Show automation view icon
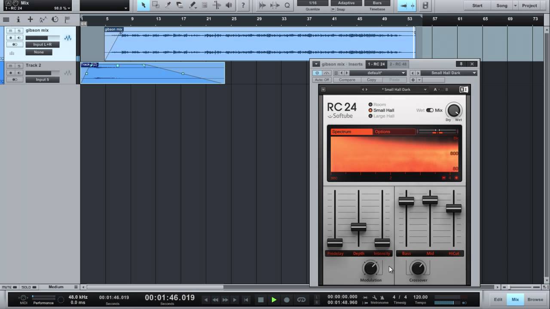 tap(43, 19)
